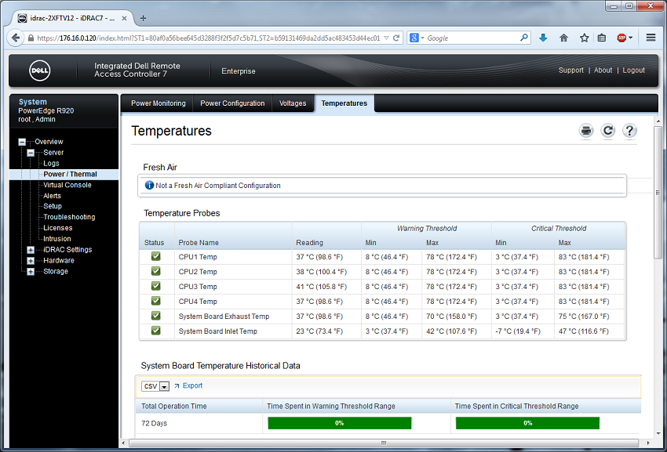Switch to the Voltages tab

point(293,103)
